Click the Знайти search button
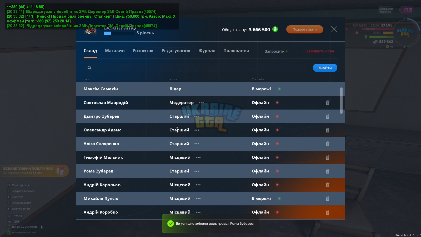Screen dimensions: 421x237 tap(325, 68)
